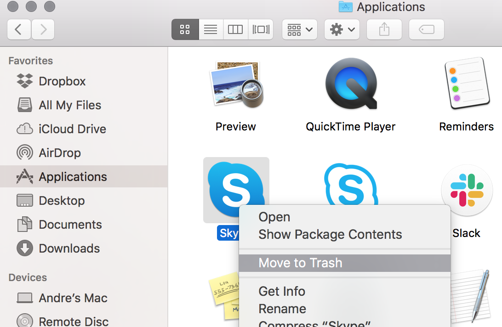Click the Preview app name label

236,127
